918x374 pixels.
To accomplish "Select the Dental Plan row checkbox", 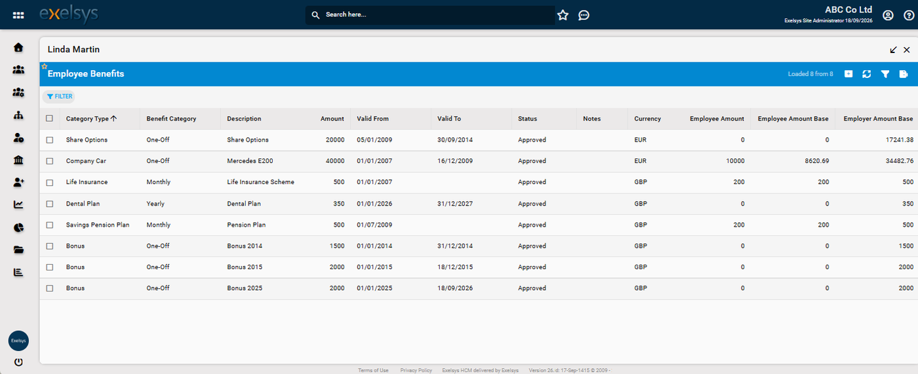I will pyautogui.click(x=49, y=204).
